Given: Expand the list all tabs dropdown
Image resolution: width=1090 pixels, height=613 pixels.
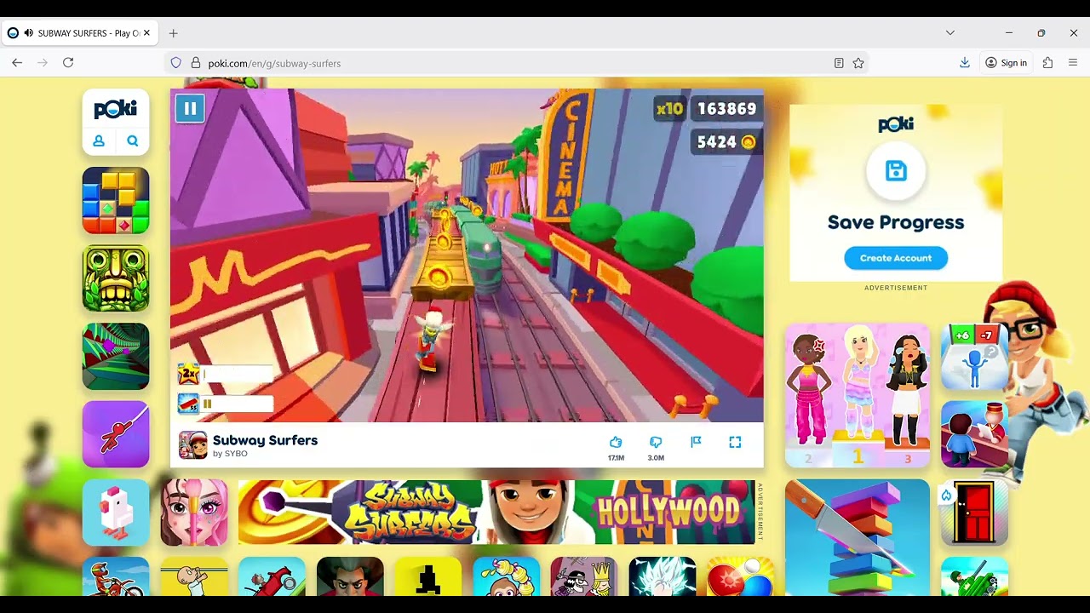Looking at the screenshot, I should (x=950, y=33).
